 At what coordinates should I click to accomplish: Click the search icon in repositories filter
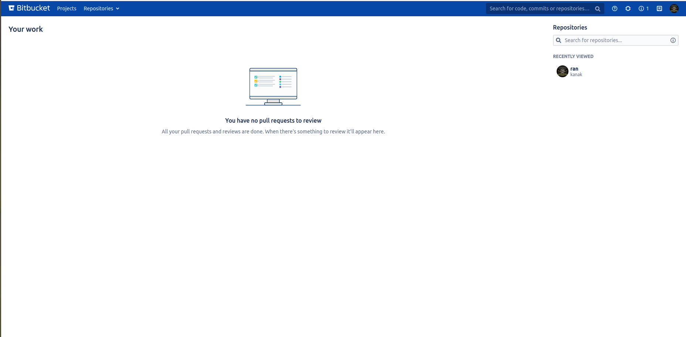558,40
